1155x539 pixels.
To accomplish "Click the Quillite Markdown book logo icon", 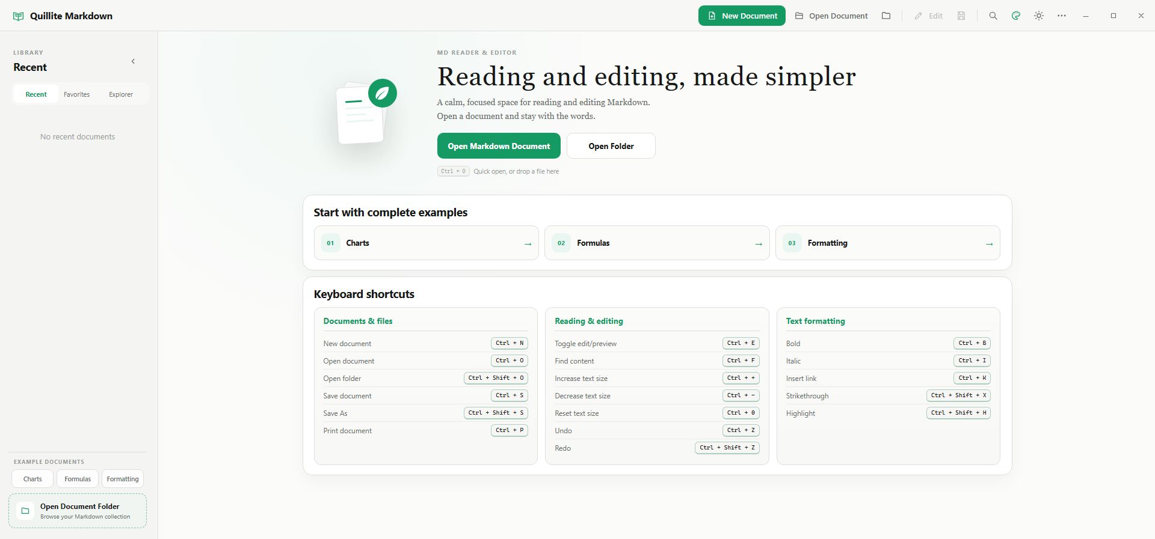I will pos(19,16).
